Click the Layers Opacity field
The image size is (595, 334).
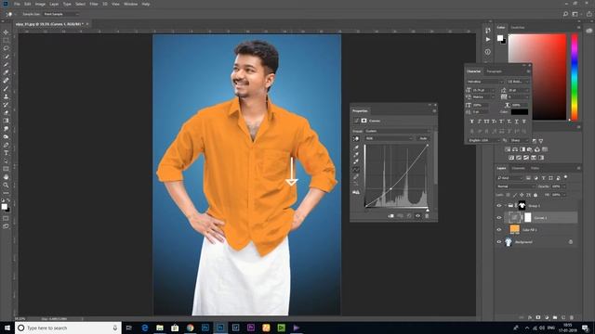[x=557, y=186]
